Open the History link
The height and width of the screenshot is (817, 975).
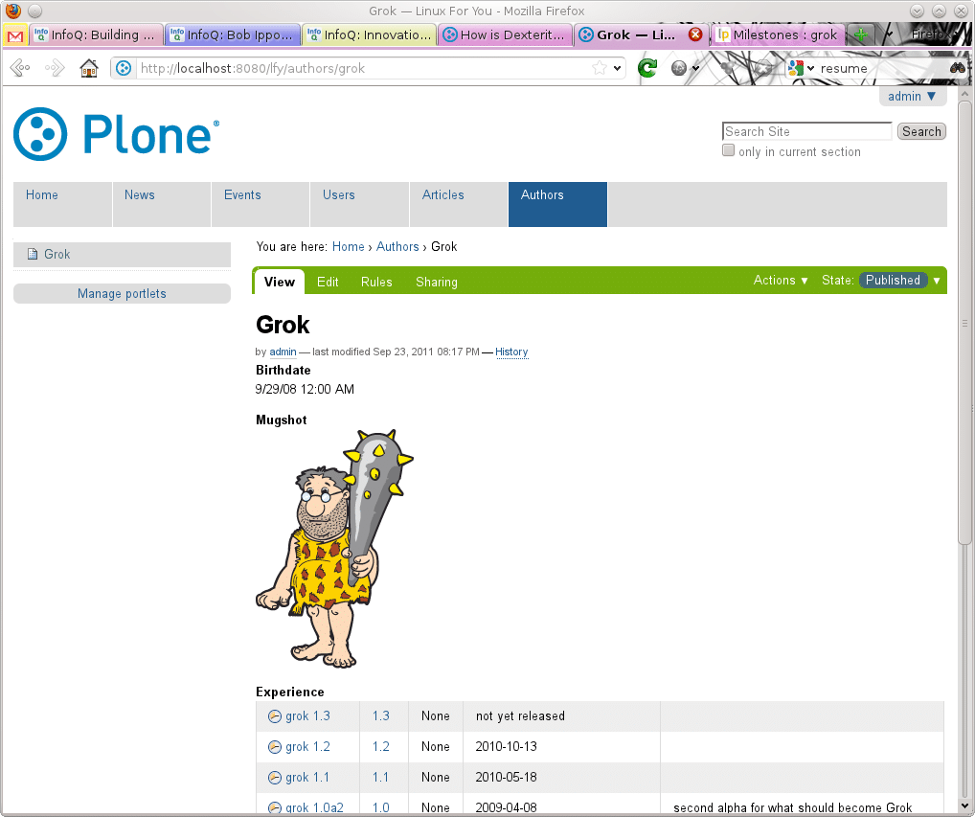click(511, 352)
